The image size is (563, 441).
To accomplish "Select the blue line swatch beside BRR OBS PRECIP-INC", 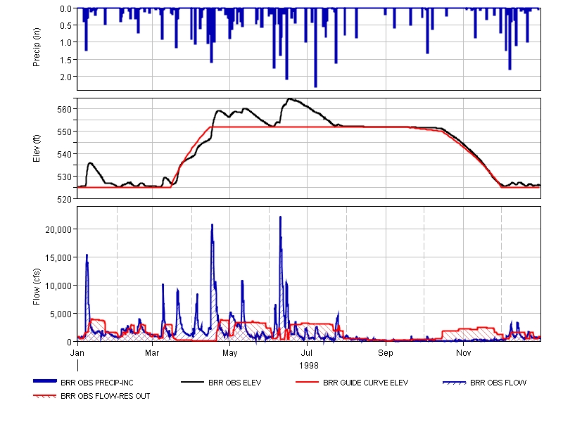I will pos(45,381).
